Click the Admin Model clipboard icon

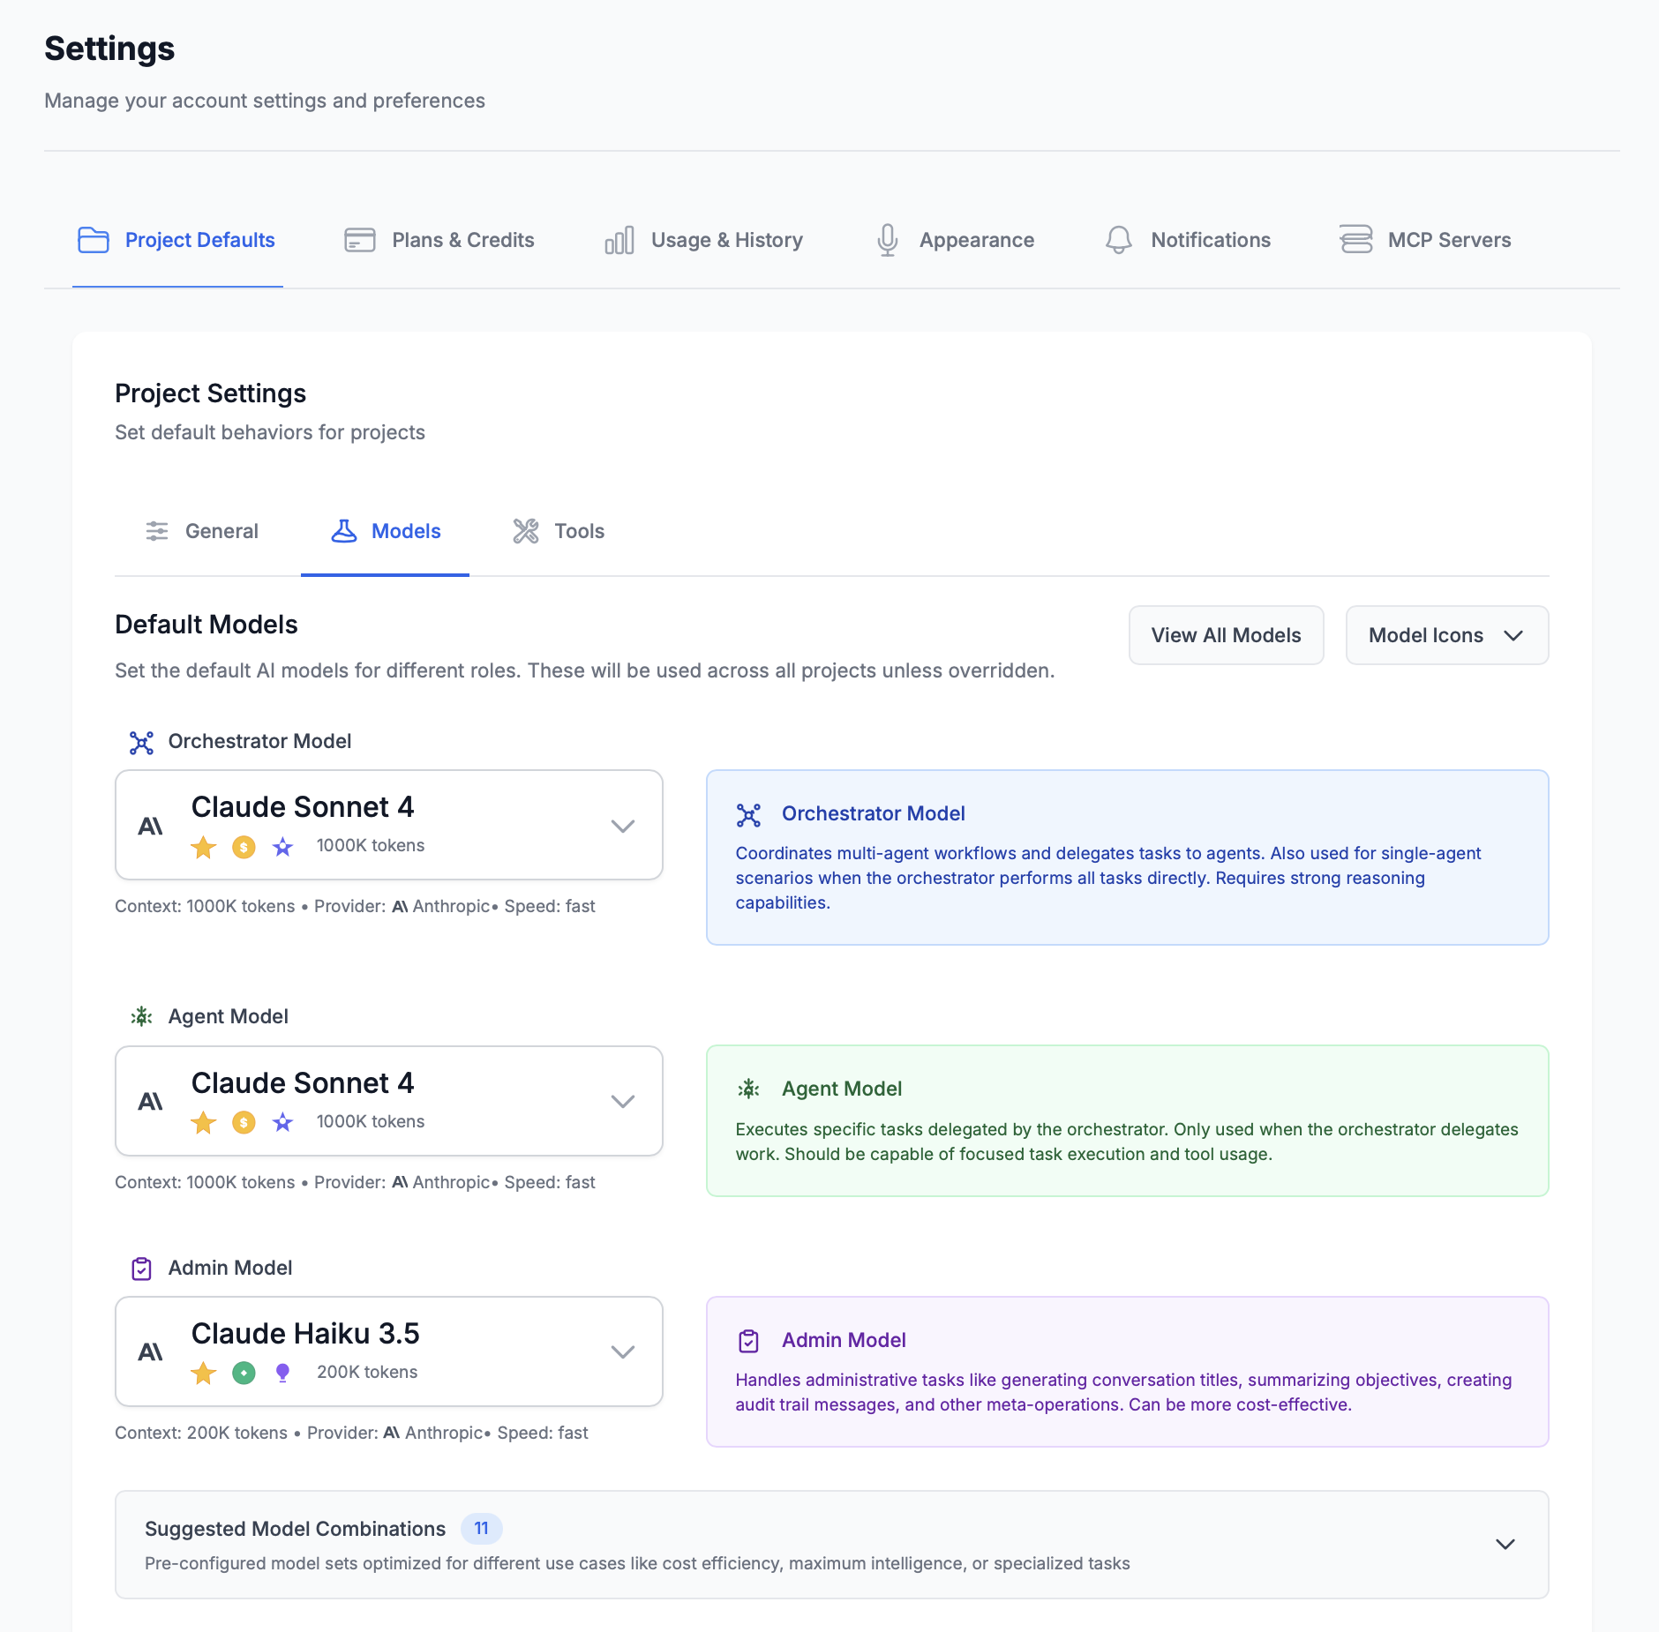tap(142, 1269)
